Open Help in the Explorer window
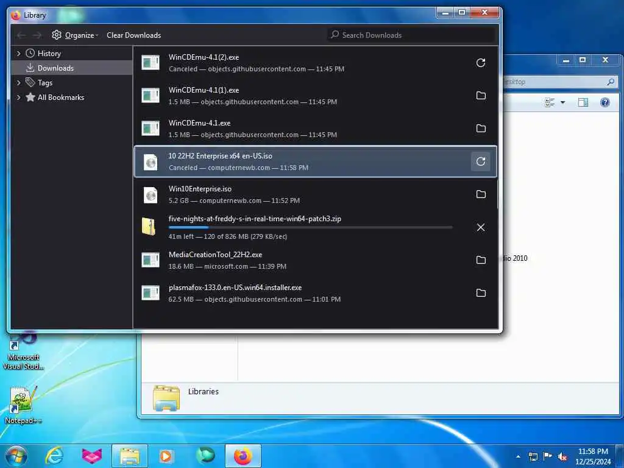 click(x=605, y=102)
